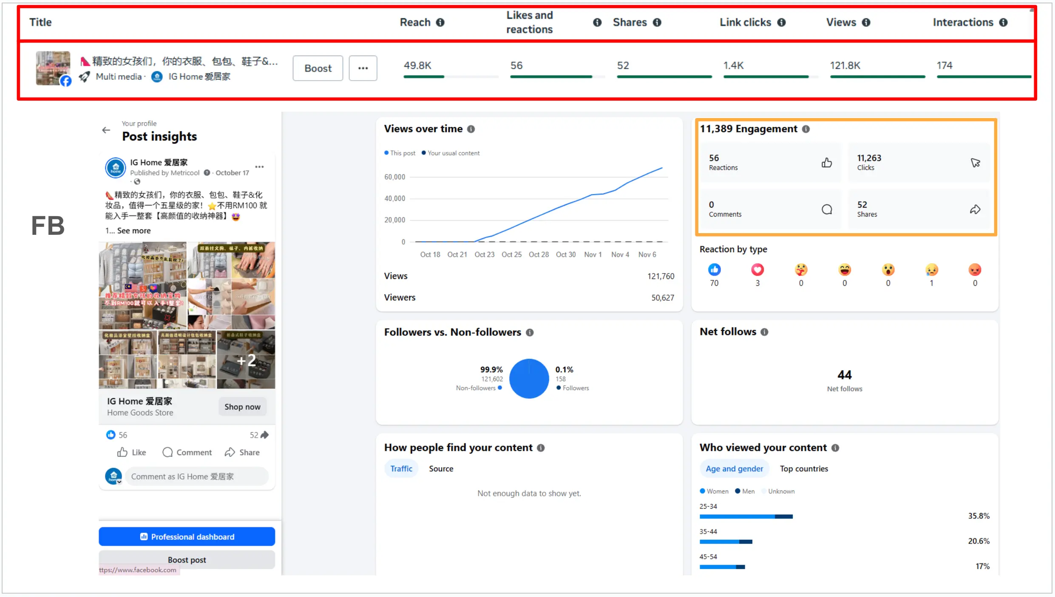Click the Views over time info icon
This screenshot has width=1055, height=597.
[x=471, y=129]
